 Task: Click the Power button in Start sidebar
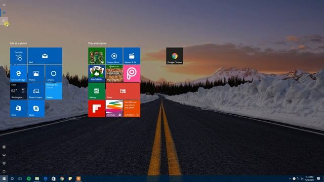[x=4, y=171]
